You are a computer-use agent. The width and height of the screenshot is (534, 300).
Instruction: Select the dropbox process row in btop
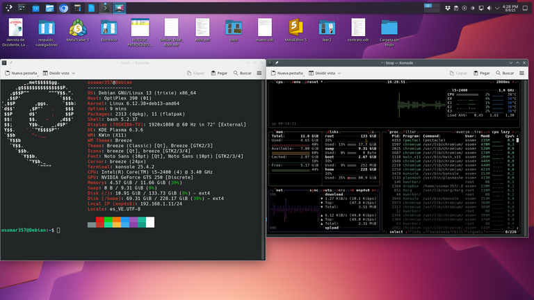pyautogui.click(x=452, y=186)
